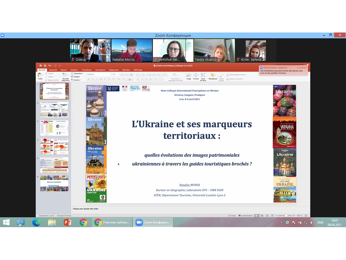
Task: Click the Zoom notification banner
Action: [x=283, y=70]
